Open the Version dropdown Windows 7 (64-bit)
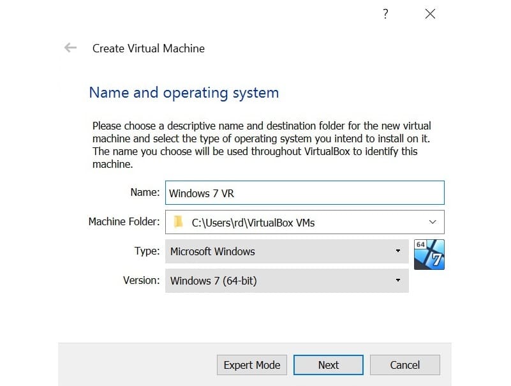 287,281
